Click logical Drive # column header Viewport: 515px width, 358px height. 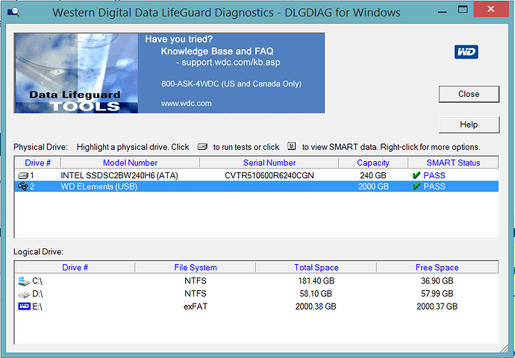pos(75,268)
